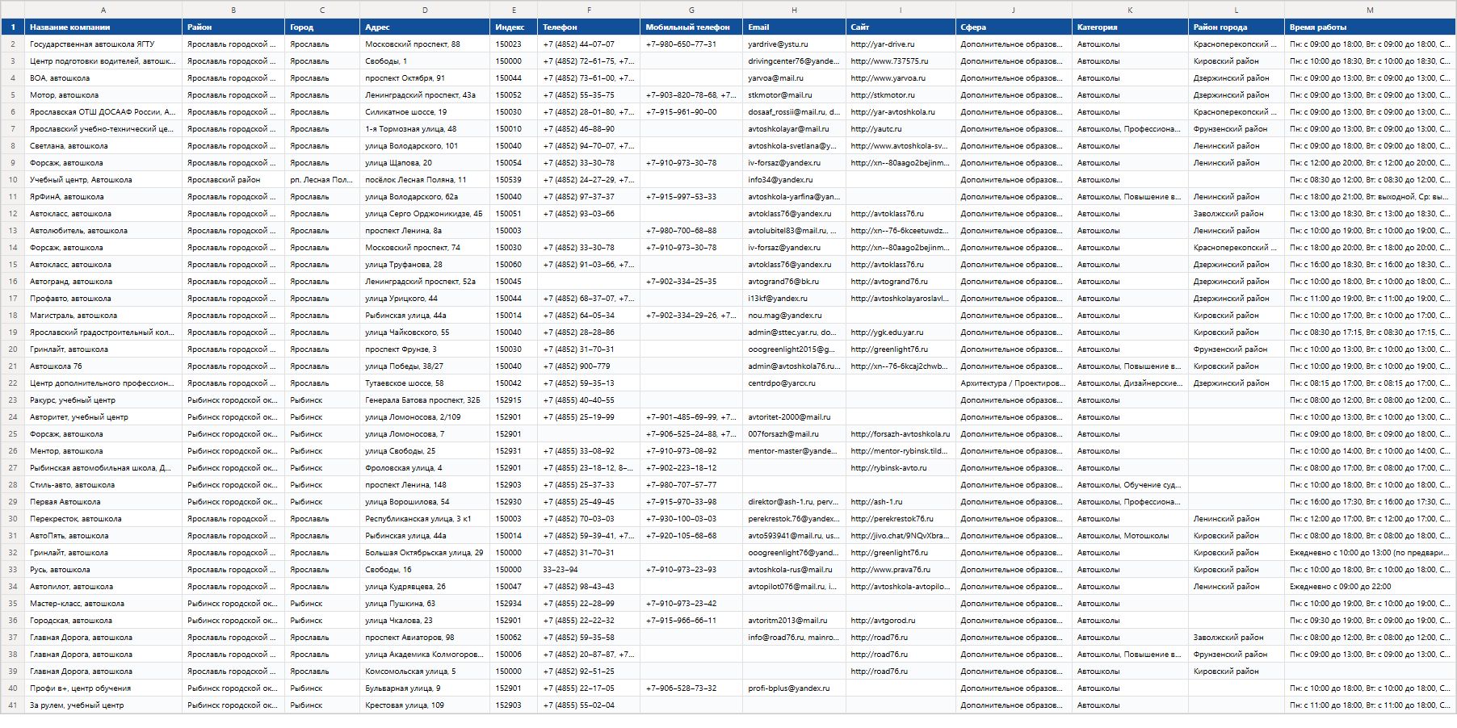Select cell 'Автолюбитель, автошкола'
This screenshot has width=1457, height=728.
click(103, 231)
